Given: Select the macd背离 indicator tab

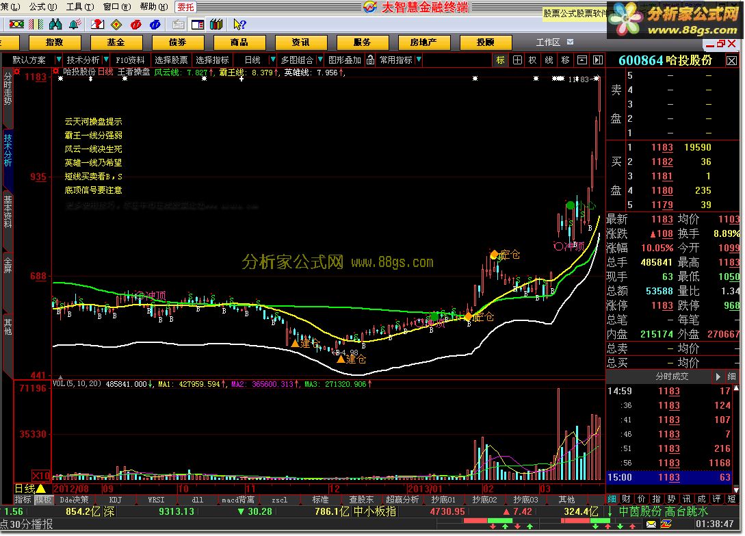Looking at the screenshot, I should pos(238,500).
